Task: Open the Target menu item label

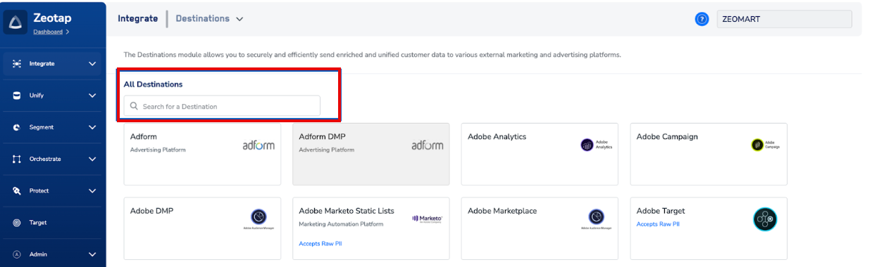Action: pyautogui.click(x=38, y=223)
